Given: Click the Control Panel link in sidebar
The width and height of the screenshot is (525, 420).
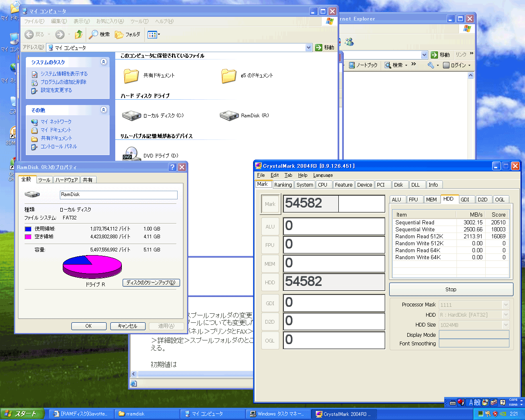Looking at the screenshot, I should pyautogui.click(x=58, y=146).
